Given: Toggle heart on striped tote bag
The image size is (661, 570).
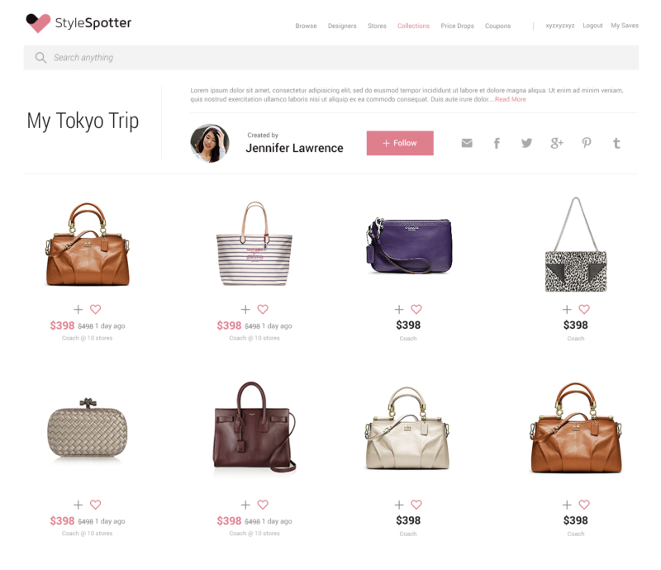Looking at the screenshot, I should tap(263, 309).
